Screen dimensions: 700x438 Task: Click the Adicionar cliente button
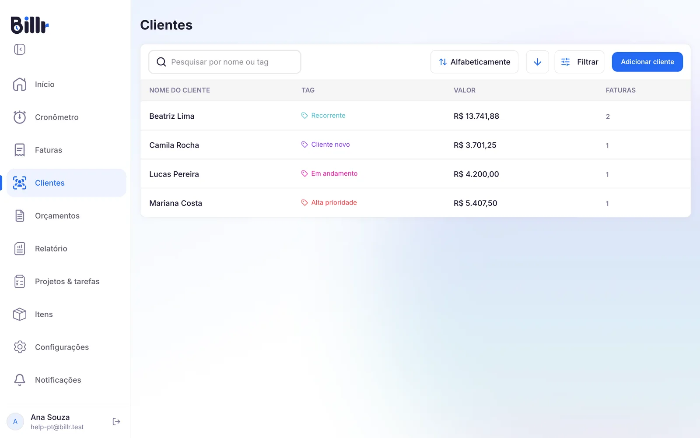tap(647, 62)
